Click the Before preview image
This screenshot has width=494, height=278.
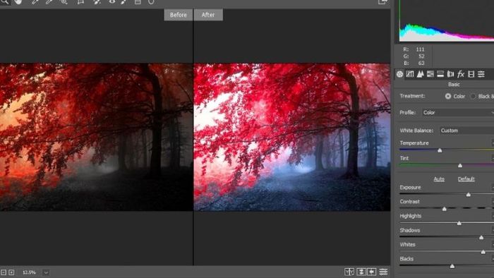click(97, 138)
